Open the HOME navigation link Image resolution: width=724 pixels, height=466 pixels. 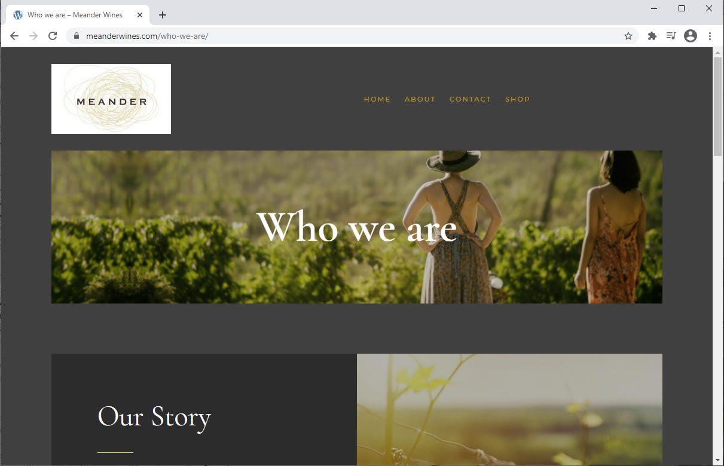377,99
